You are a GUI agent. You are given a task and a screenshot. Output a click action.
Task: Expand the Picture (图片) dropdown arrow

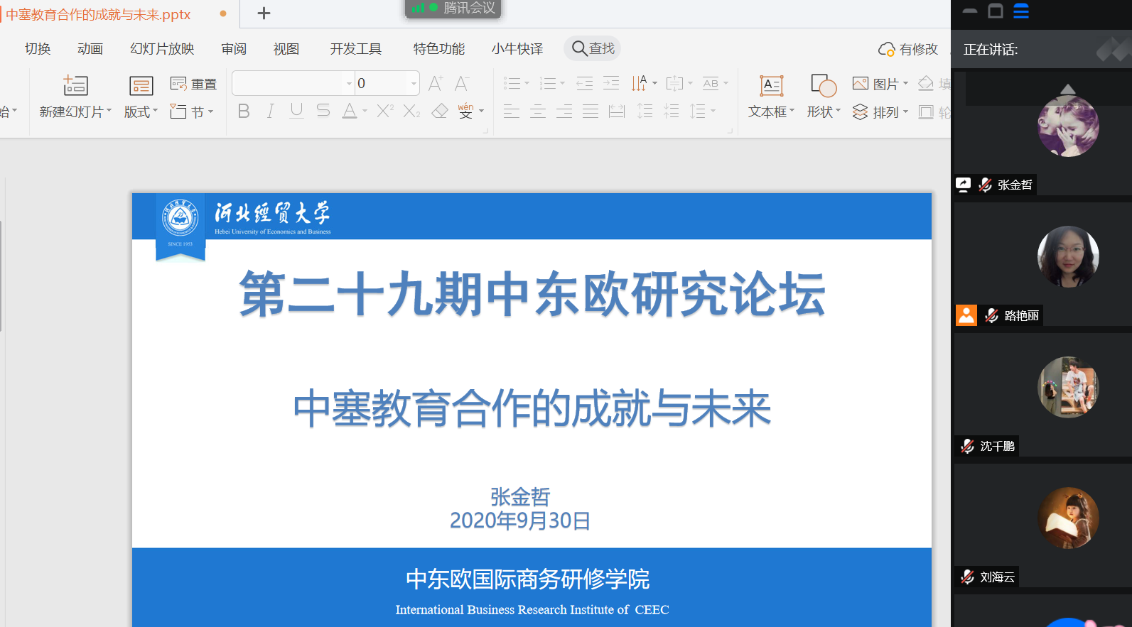point(905,84)
